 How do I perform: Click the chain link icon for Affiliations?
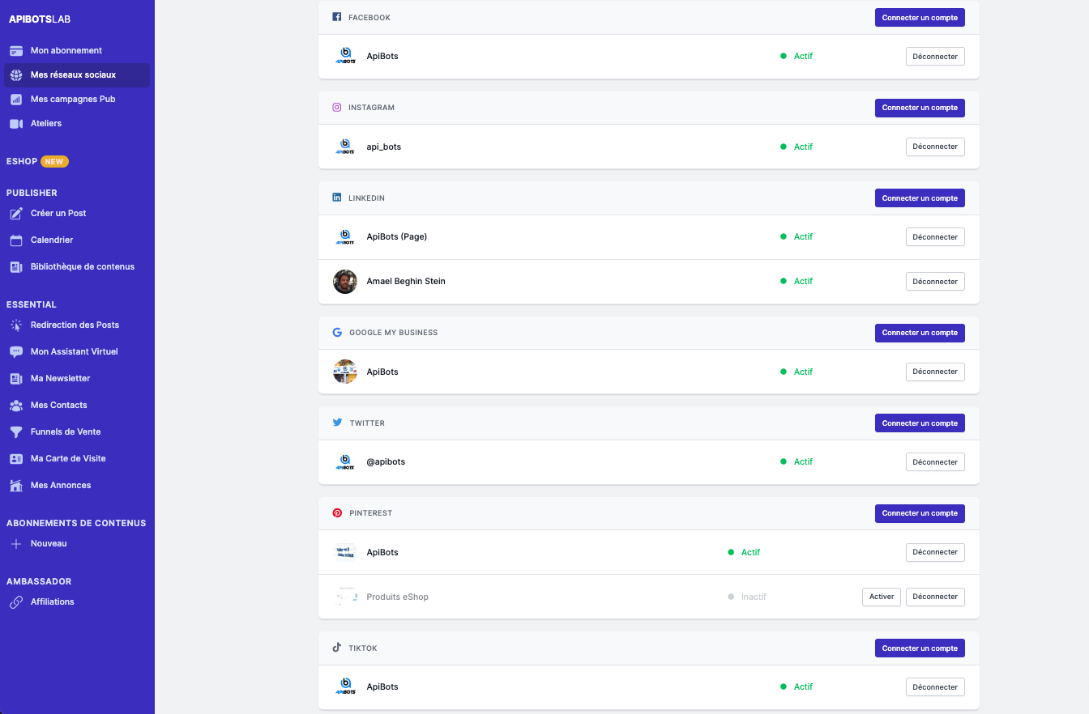click(16, 602)
